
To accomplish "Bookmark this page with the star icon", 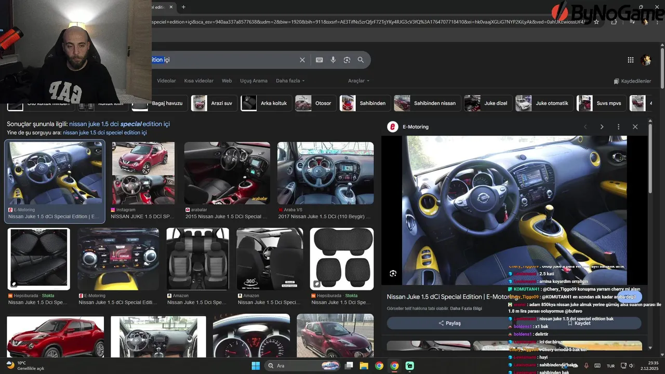I will 596,22.
